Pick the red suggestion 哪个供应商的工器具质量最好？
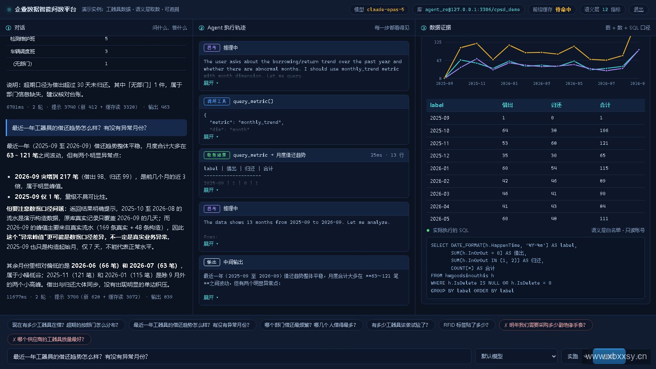Image resolution: width=656 pixels, height=369 pixels. click(49, 339)
